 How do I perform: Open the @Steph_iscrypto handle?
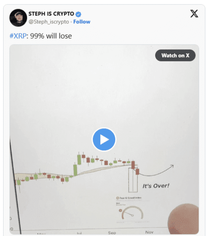pos(49,22)
